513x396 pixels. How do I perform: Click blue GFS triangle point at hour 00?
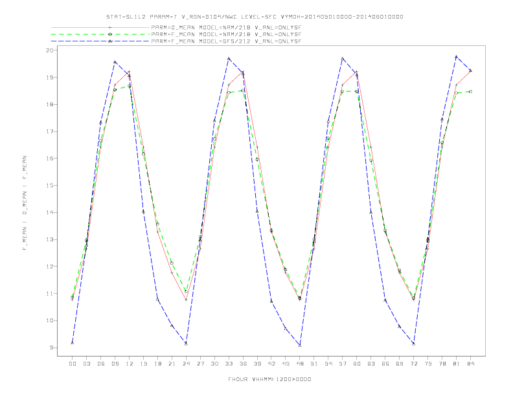[x=73, y=343]
